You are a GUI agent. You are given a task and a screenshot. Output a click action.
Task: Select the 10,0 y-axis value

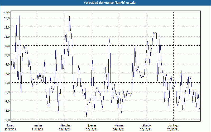(7, 46)
